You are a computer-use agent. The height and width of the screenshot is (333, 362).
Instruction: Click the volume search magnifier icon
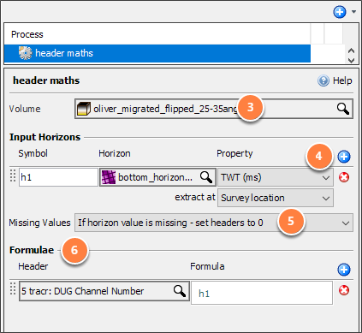(342, 109)
